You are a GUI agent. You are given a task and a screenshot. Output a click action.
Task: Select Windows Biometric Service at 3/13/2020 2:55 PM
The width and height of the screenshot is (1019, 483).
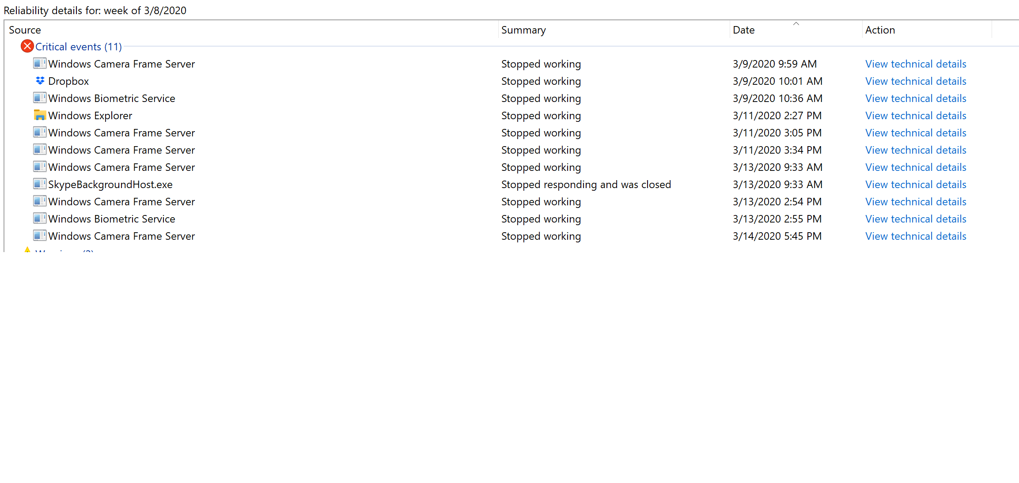click(112, 219)
